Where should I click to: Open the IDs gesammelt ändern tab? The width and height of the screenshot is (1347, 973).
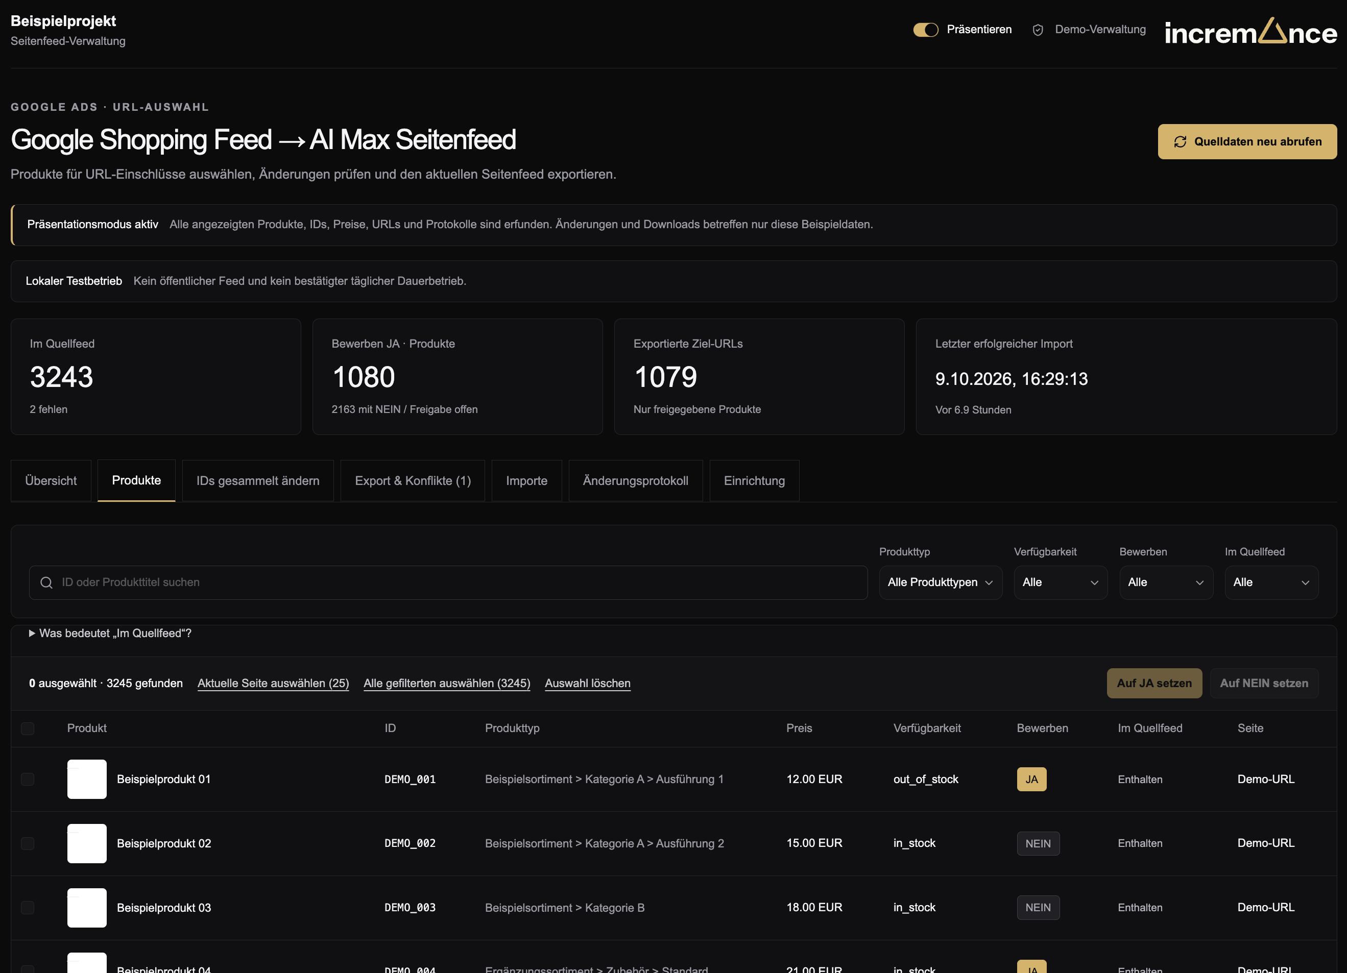click(x=258, y=481)
